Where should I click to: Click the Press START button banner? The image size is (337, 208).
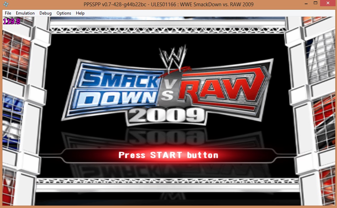coord(168,155)
